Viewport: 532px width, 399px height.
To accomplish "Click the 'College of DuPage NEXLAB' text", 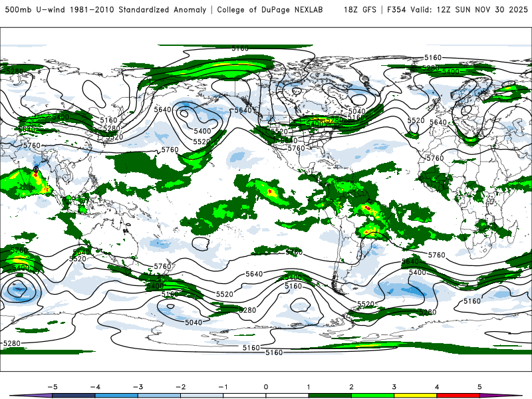I will pyautogui.click(x=270, y=9).
